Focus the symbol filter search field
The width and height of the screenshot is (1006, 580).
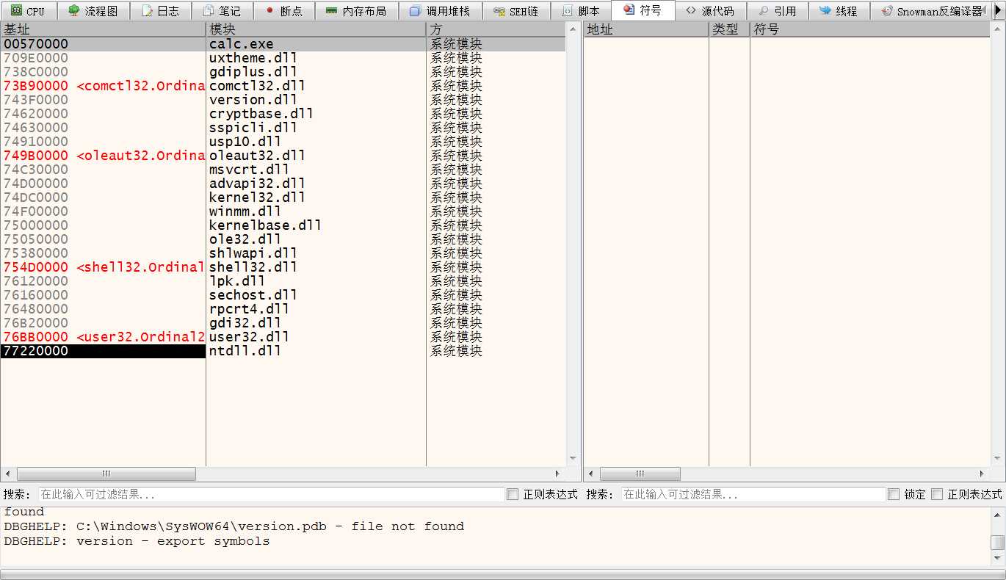753,494
